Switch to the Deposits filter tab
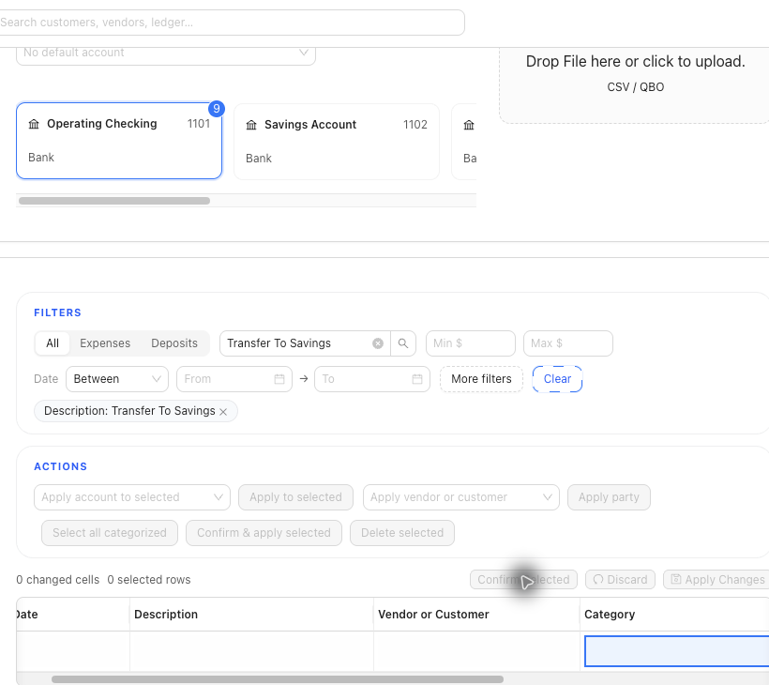Viewport: 769px width, 685px height. tap(174, 343)
